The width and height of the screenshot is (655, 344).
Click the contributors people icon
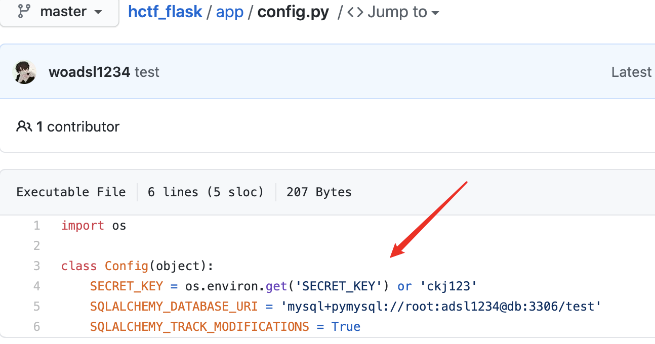click(x=24, y=126)
